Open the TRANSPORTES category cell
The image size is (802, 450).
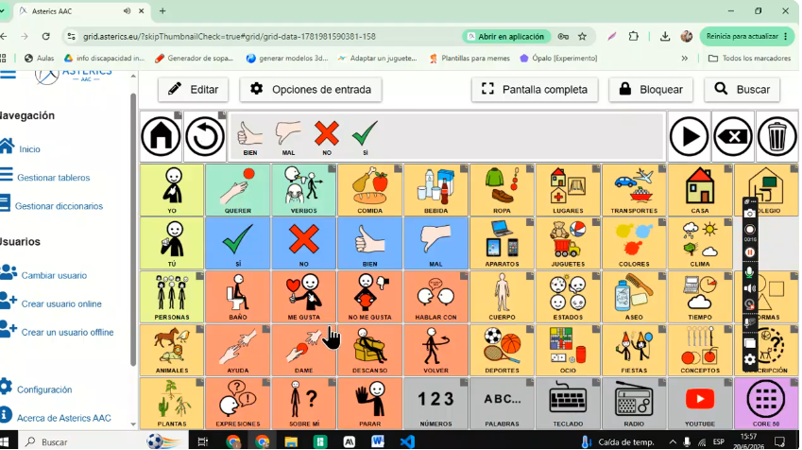click(634, 190)
